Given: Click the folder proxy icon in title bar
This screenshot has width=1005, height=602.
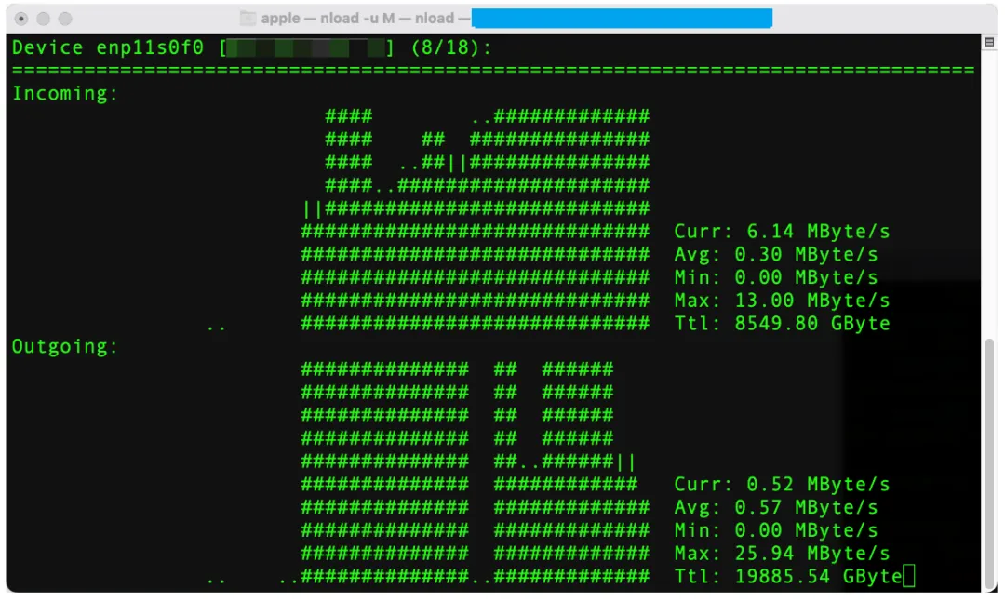Looking at the screenshot, I should pyautogui.click(x=248, y=18).
